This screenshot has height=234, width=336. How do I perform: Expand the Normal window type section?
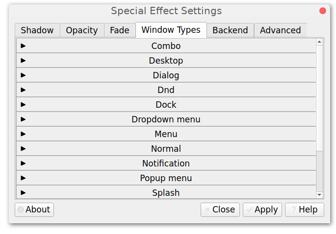pos(23,149)
